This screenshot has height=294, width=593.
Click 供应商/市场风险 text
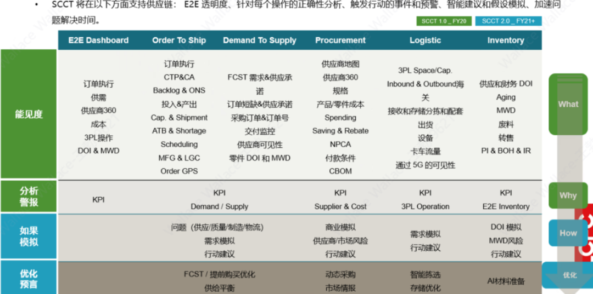tap(340, 241)
